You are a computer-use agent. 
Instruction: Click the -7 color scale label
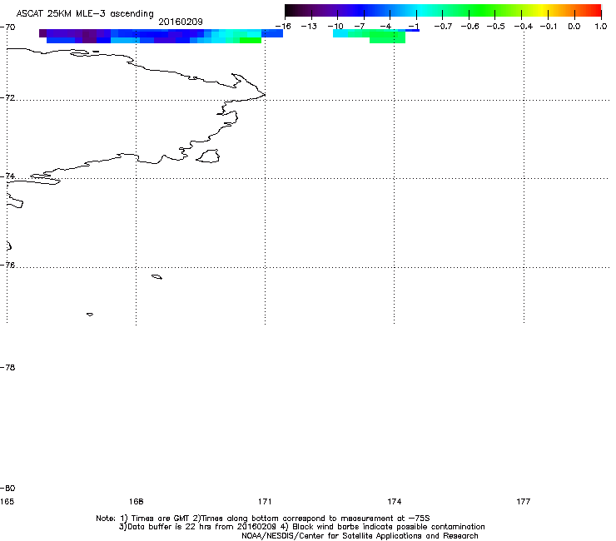(x=360, y=27)
